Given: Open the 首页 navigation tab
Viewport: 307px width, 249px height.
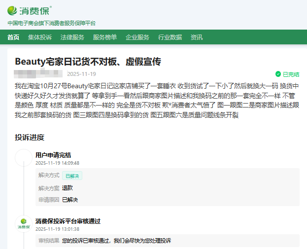Looking at the screenshot, I should pos(14,37).
